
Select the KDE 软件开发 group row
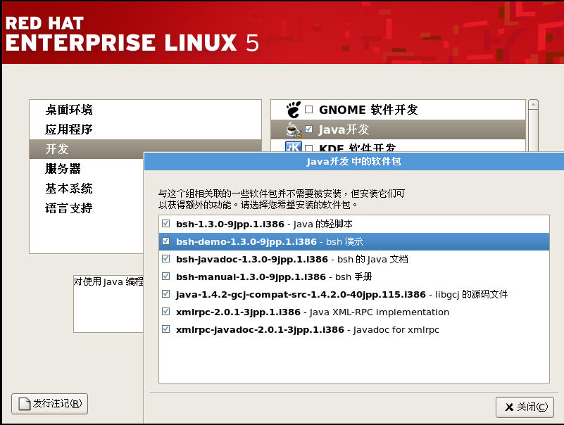coord(399,146)
